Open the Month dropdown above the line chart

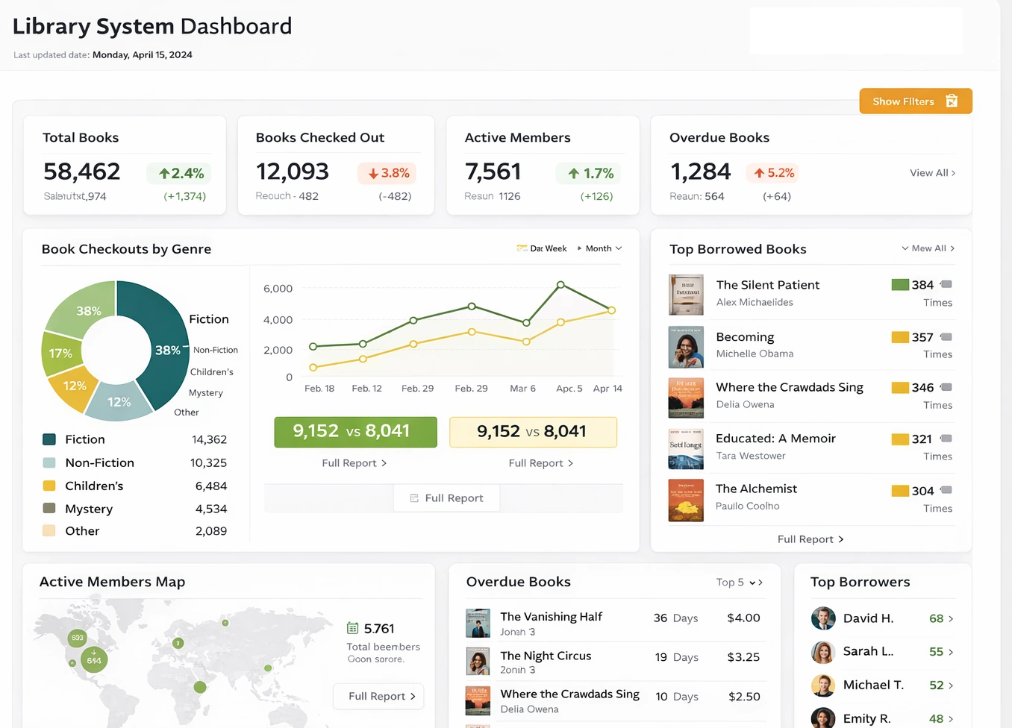pos(599,248)
